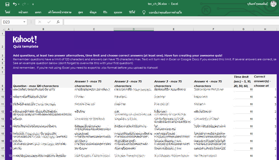Image resolution: width=279 pixels, height=160 pixels.
Task: Click the formula bar enter checkmark icon
Action: [49, 22]
